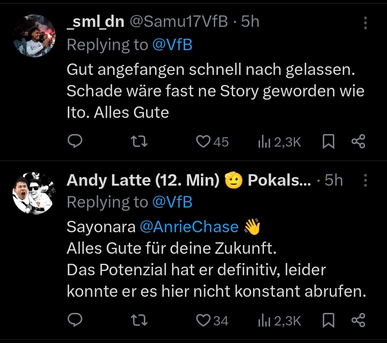
Task: Open Andy Latte's profile picture
Action: (x=34, y=193)
